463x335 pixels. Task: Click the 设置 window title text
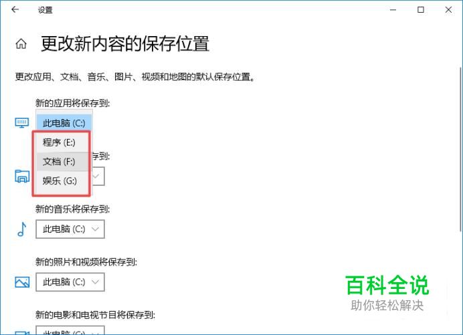coord(45,10)
